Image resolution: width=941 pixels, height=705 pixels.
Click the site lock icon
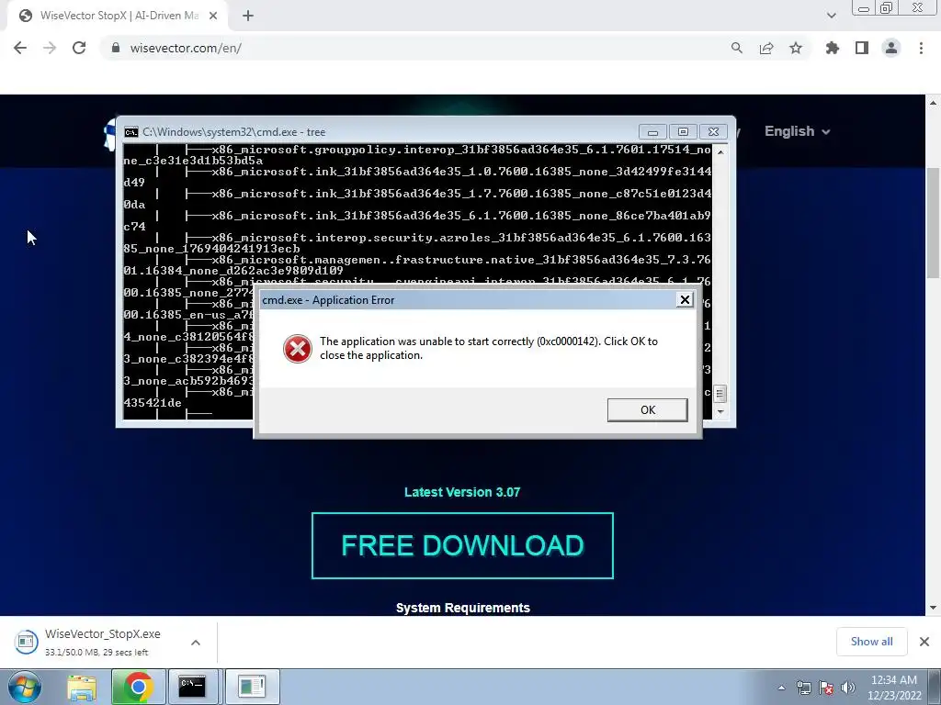coord(116,48)
